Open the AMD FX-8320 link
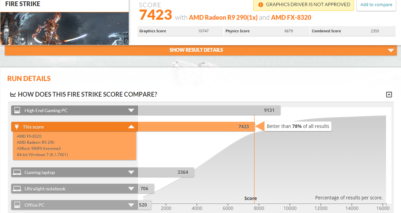The image size is (401, 213). [x=291, y=17]
